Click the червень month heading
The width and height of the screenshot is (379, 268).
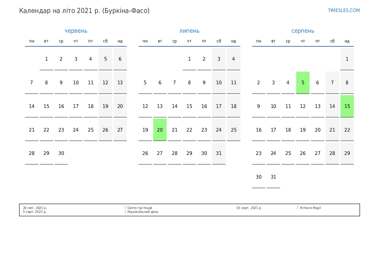coord(76,31)
